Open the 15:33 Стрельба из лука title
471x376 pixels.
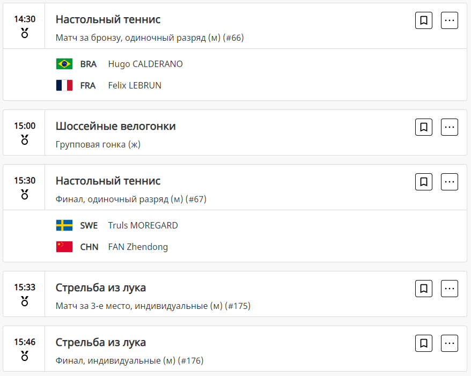(x=100, y=287)
